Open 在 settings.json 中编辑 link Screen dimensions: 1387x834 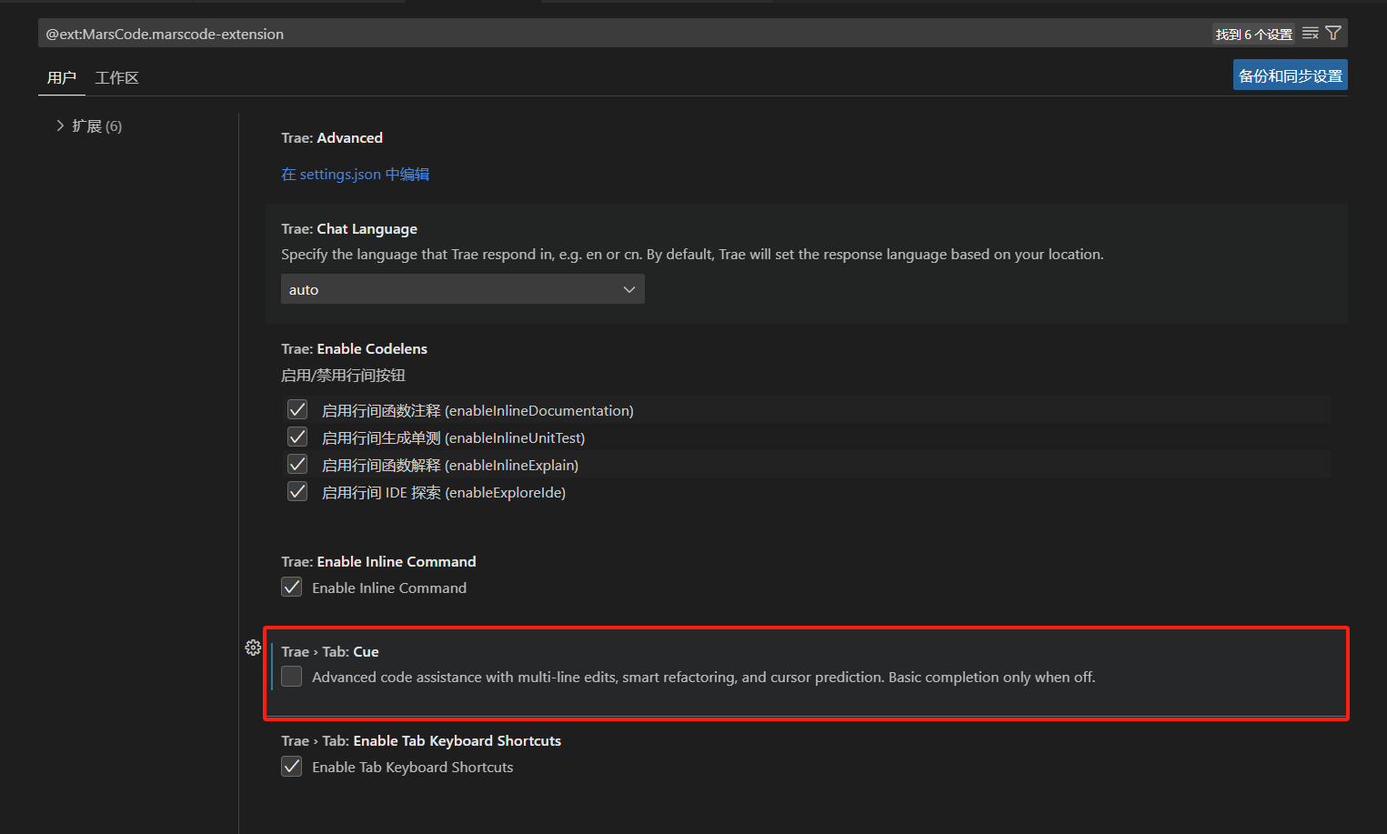coord(355,174)
